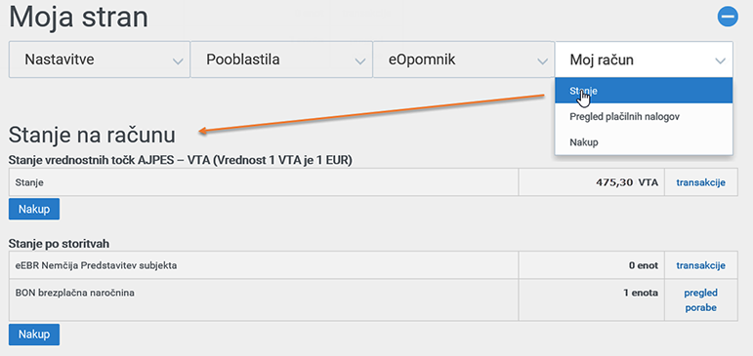Open the eOpomnik dropdown

(x=463, y=59)
